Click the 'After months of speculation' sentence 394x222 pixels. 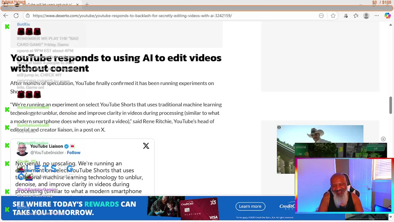[112, 87]
